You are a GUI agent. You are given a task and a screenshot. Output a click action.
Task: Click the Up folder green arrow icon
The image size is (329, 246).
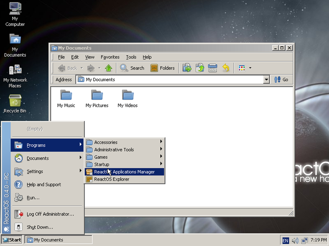(109, 68)
